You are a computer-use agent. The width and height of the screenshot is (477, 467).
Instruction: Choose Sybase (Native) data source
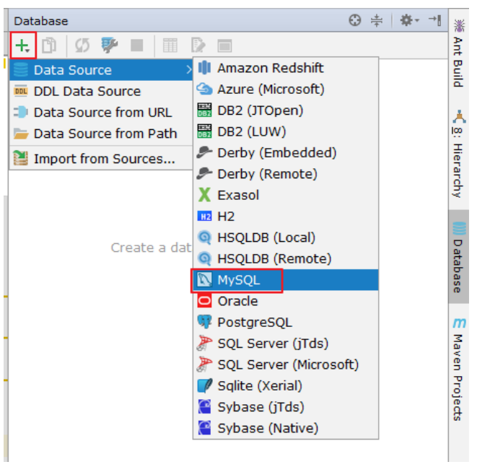[x=286, y=428]
